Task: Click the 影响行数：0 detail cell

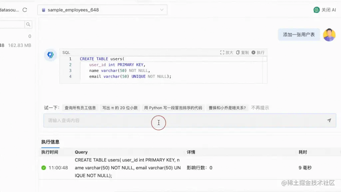Action: click(199, 168)
